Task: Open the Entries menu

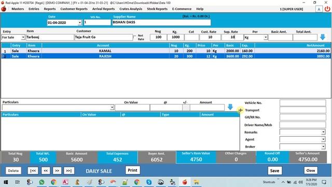Action: 34,9
